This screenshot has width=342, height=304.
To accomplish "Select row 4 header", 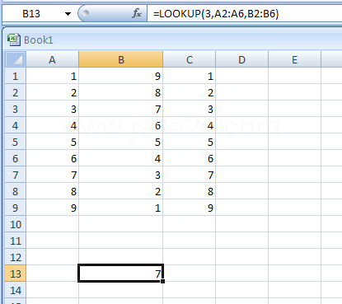I will (x=16, y=125).
